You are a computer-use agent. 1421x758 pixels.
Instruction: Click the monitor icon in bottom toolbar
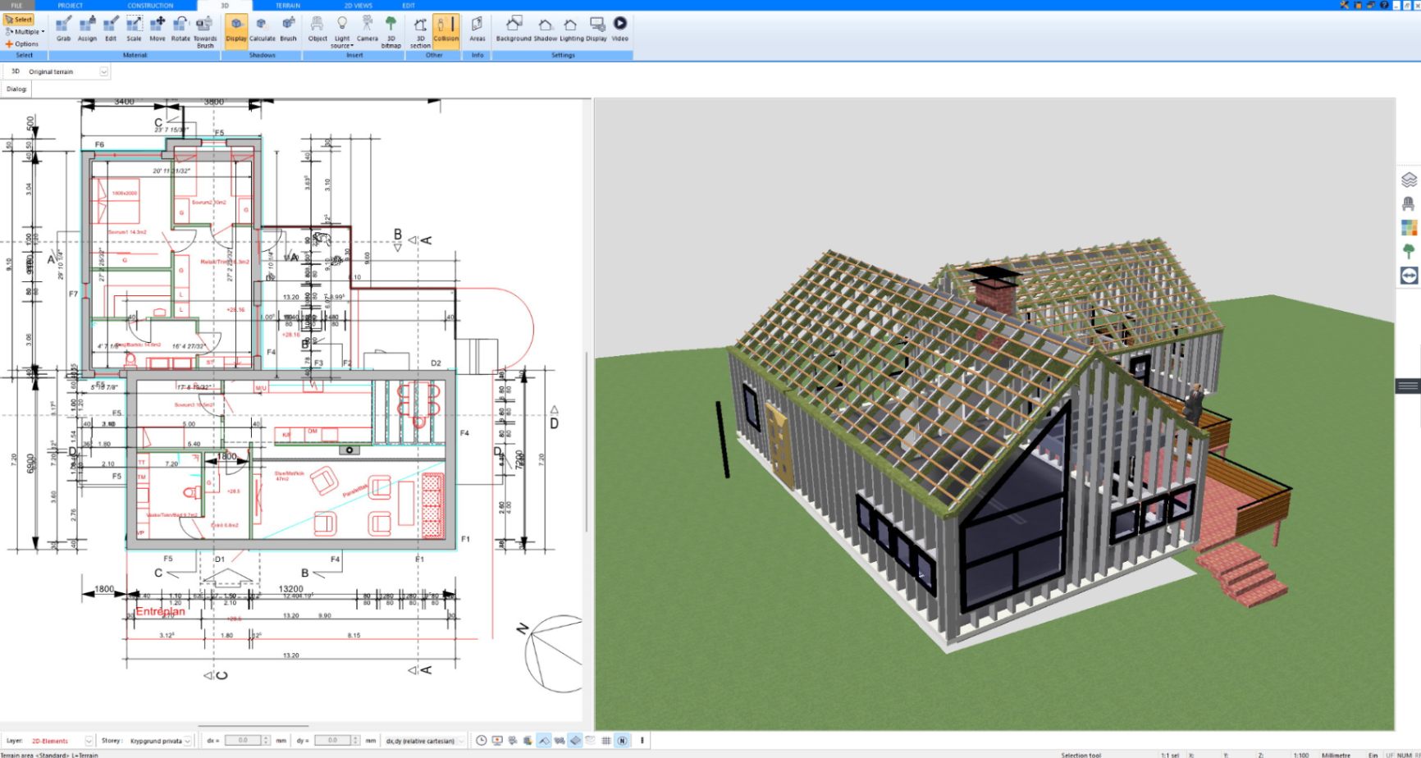[x=497, y=740]
